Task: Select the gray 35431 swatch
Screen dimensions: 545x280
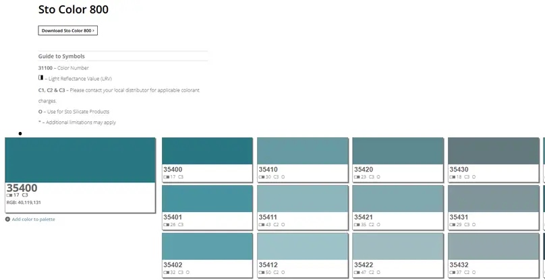Action: pos(494,199)
